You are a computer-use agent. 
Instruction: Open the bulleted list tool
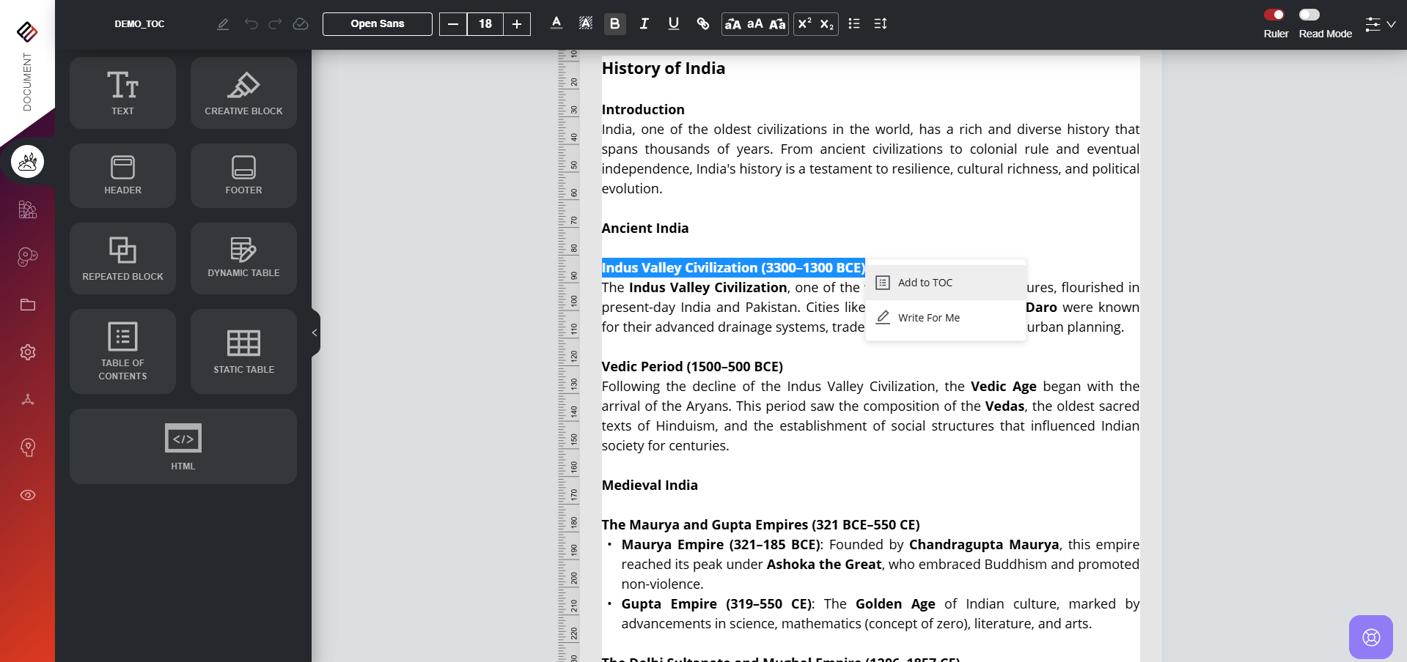click(853, 23)
